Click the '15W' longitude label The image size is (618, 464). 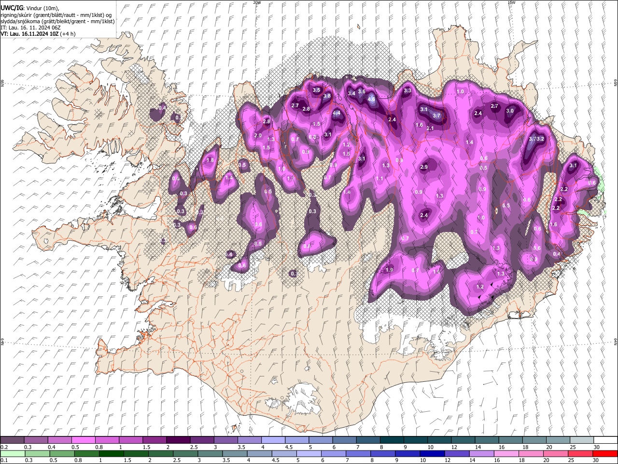tap(511, 2)
